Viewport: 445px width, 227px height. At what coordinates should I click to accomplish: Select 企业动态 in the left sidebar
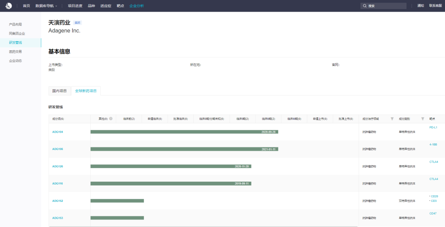15,61
